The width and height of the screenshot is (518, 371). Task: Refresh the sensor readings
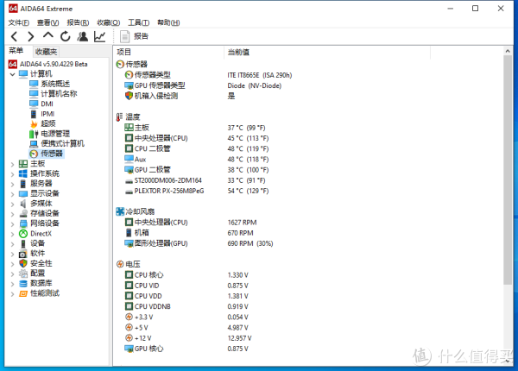(x=66, y=36)
